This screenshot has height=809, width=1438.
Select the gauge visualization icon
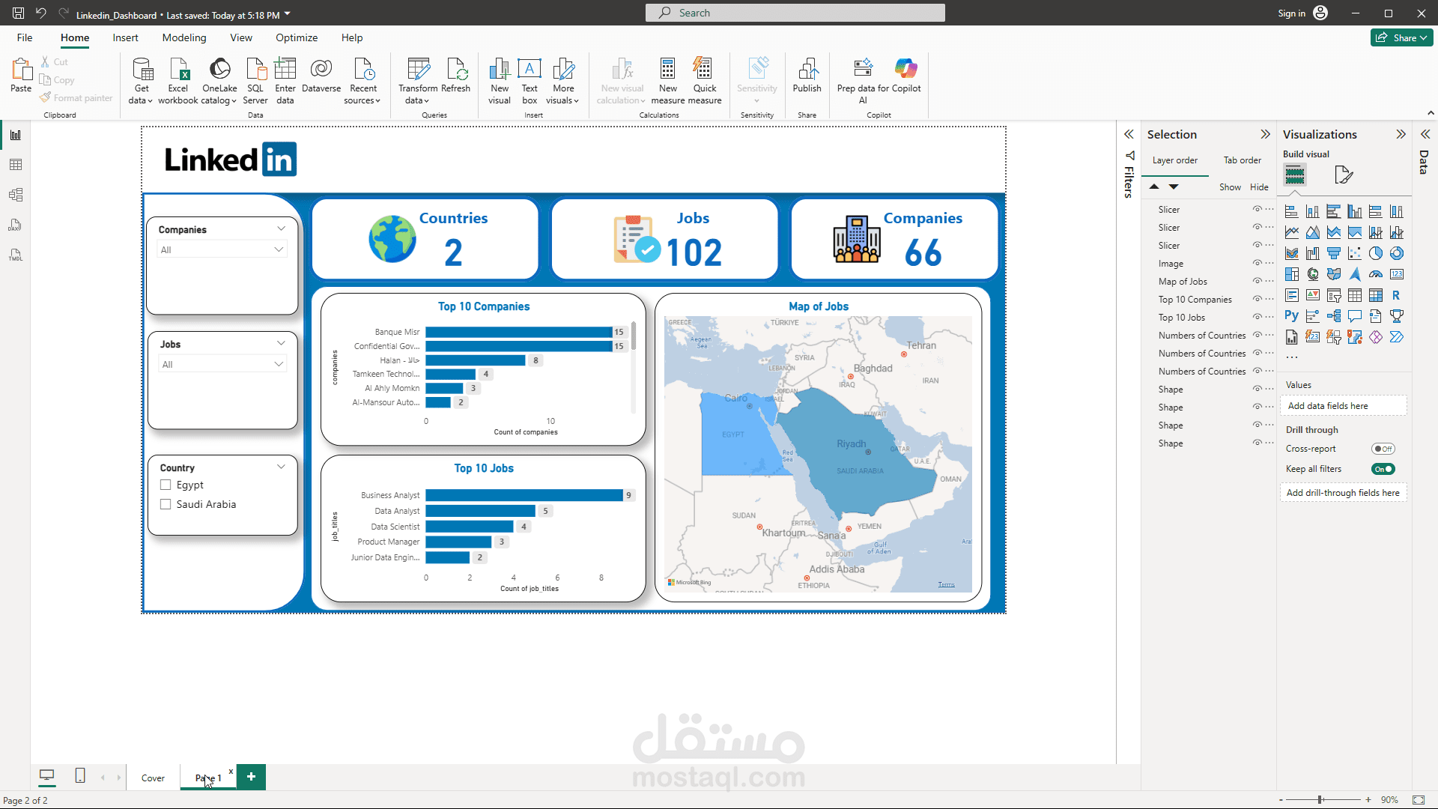[x=1376, y=274]
